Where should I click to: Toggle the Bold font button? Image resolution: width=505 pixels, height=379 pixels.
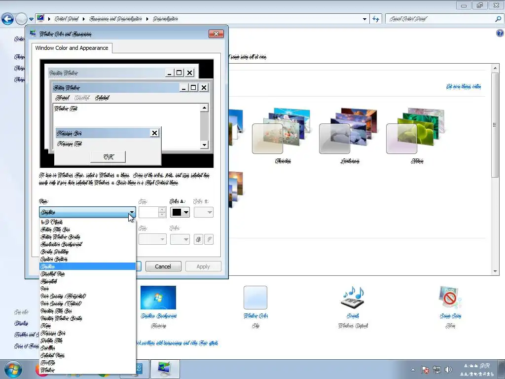tap(198, 239)
